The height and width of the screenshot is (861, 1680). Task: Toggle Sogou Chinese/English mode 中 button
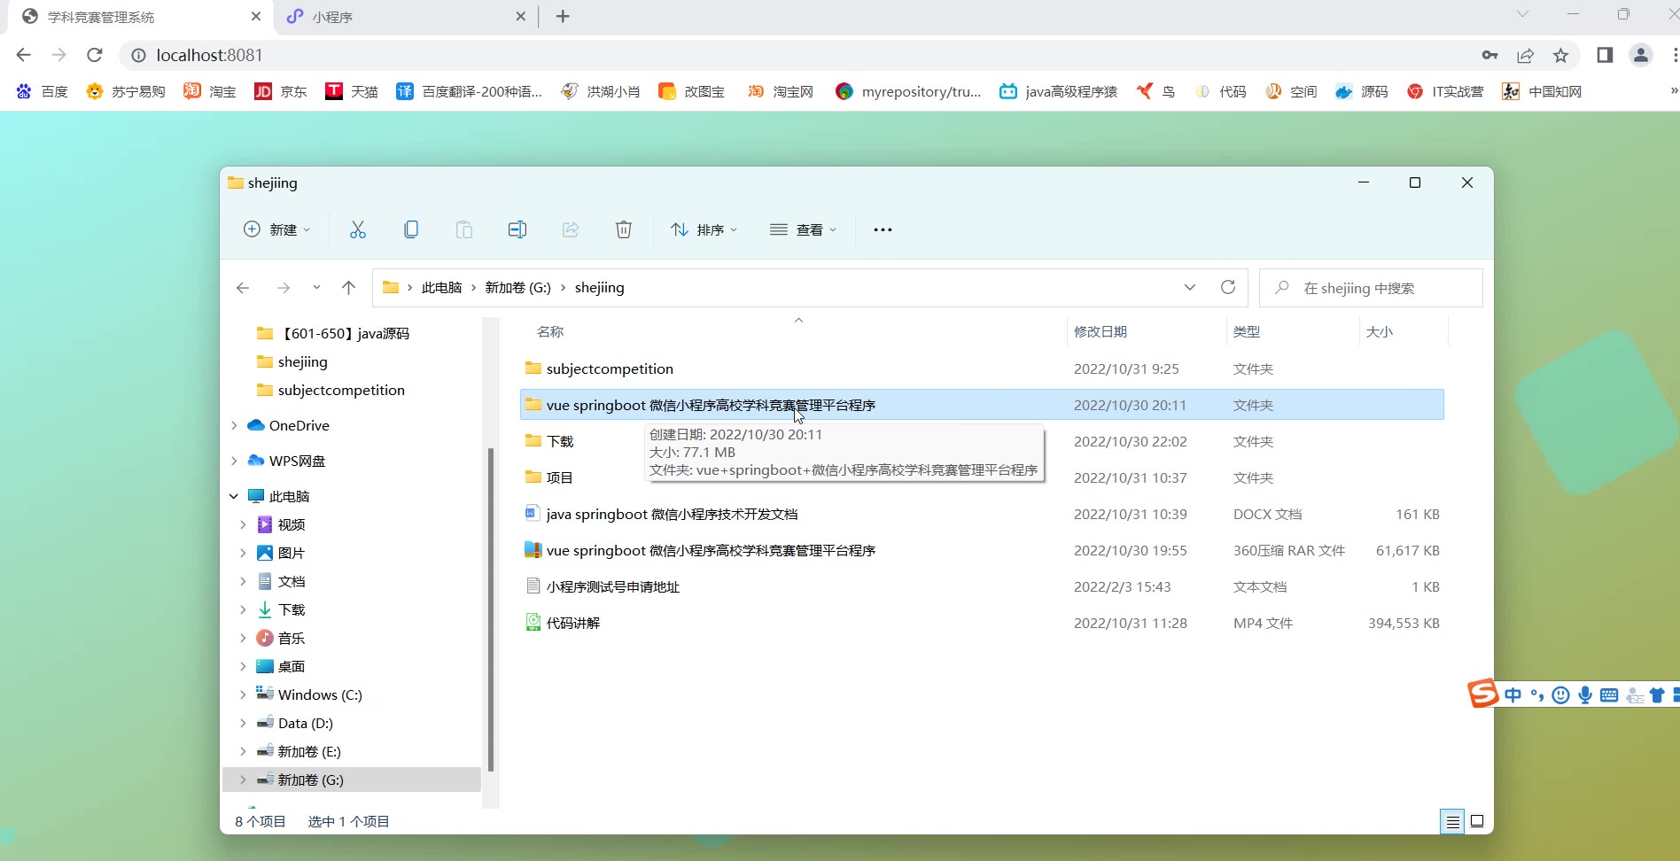pyautogui.click(x=1513, y=695)
